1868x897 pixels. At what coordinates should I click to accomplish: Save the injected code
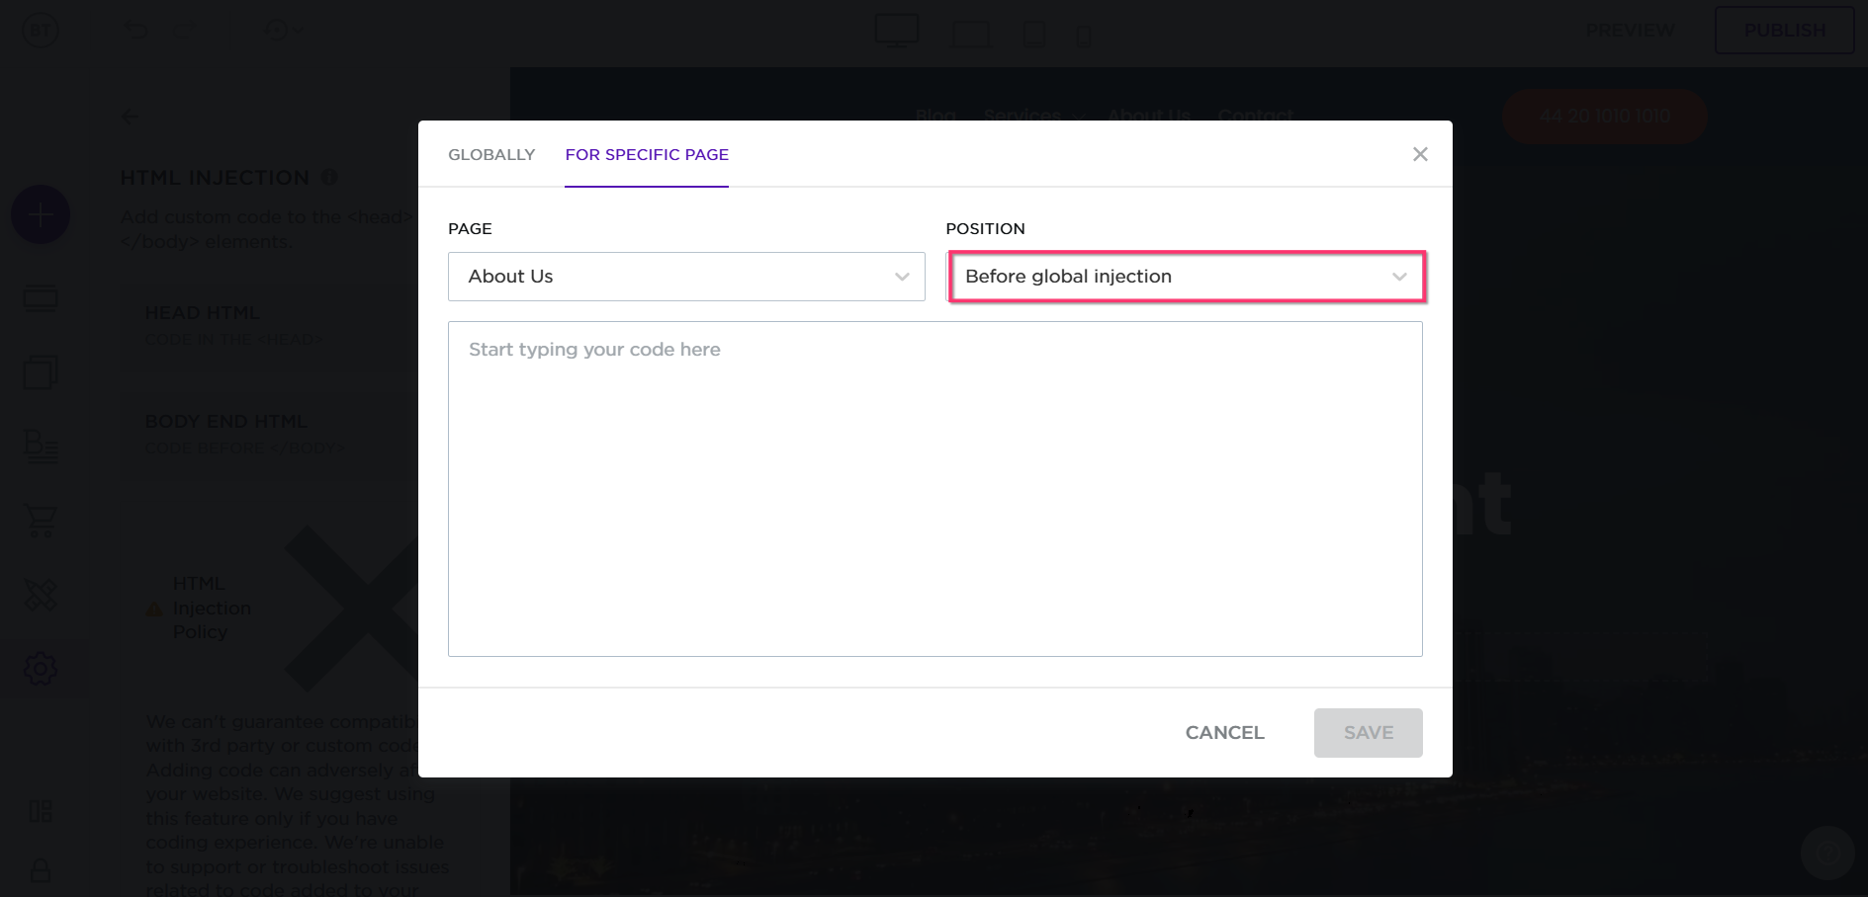tap(1369, 733)
